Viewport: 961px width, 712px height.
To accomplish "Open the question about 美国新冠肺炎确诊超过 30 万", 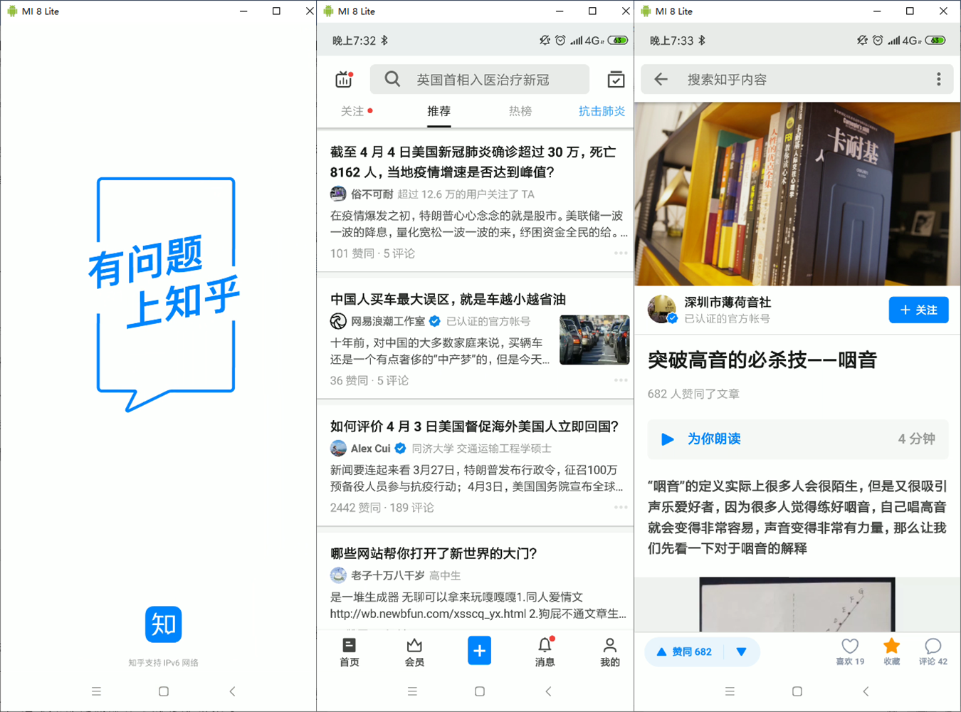I will 473,162.
